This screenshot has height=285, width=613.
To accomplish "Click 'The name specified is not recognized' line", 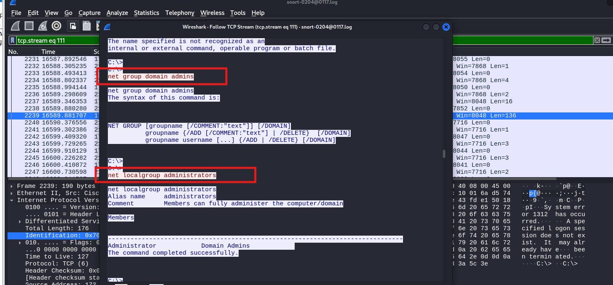I will [x=186, y=41].
